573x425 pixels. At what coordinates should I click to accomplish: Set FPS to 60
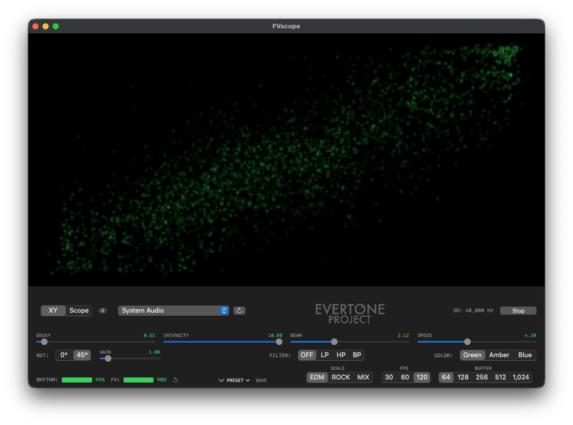tap(405, 377)
